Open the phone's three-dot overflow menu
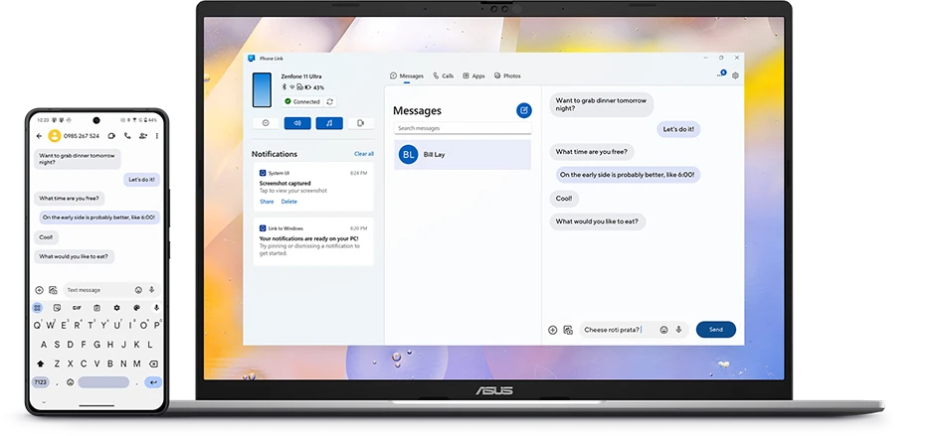The height and width of the screenshot is (436, 938). pos(155,136)
